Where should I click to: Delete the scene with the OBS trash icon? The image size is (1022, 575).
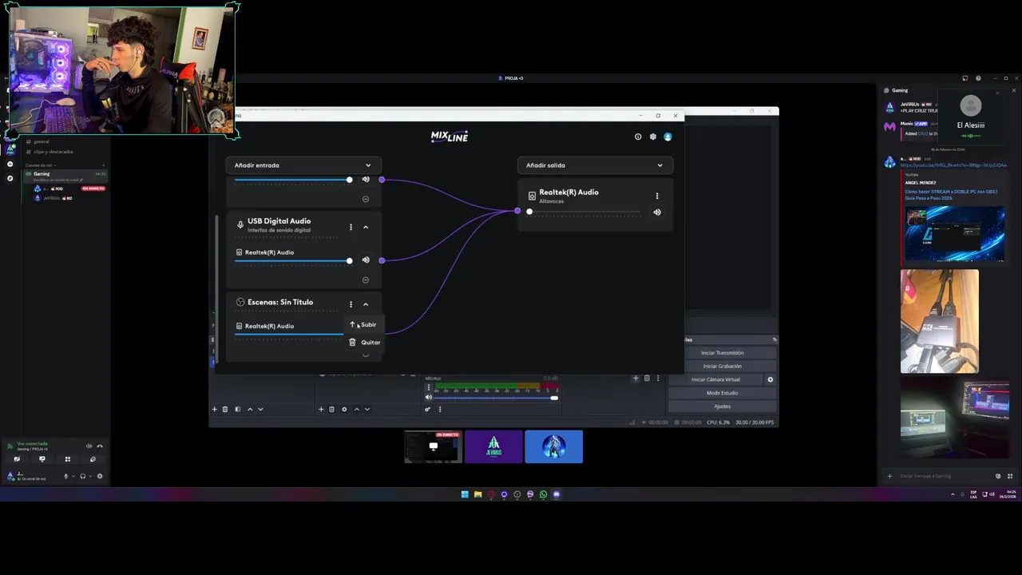click(x=225, y=410)
